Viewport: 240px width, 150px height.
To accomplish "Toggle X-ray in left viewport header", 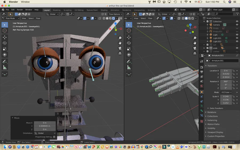I will [x=100, y=18].
